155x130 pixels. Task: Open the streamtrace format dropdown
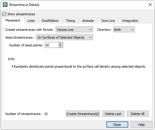[74, 30]
